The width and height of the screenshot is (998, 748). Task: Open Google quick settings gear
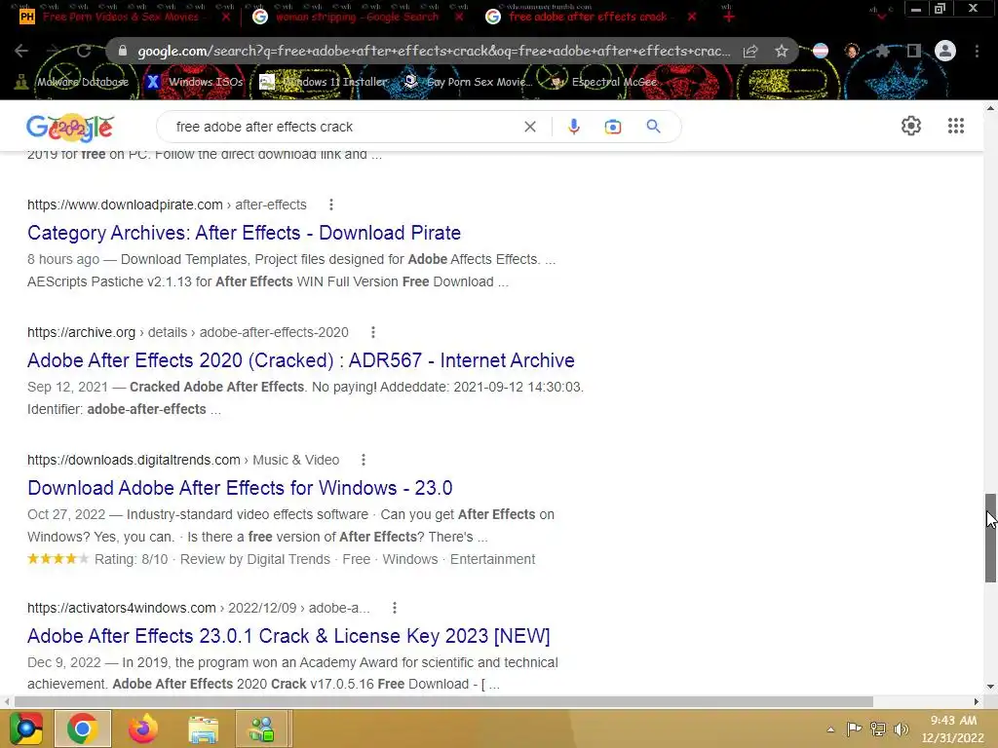tap(911, 126)
